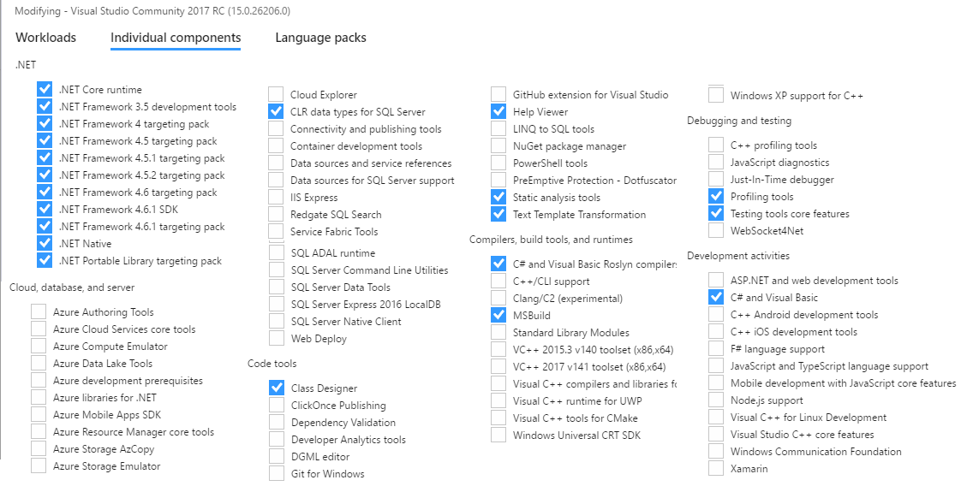
Task: Enable F# language support
Action: (716, 348)
